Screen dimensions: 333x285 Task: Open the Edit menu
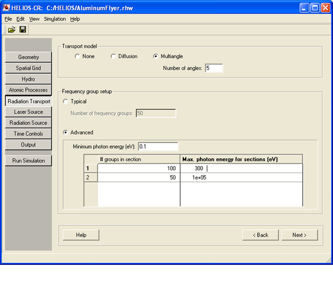point(21,19)
